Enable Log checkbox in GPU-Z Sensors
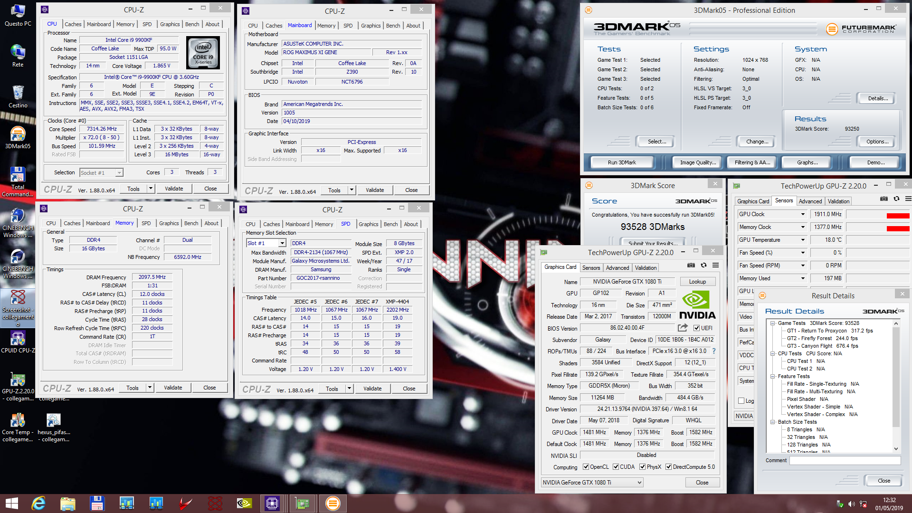 click(x=741, y=401)
